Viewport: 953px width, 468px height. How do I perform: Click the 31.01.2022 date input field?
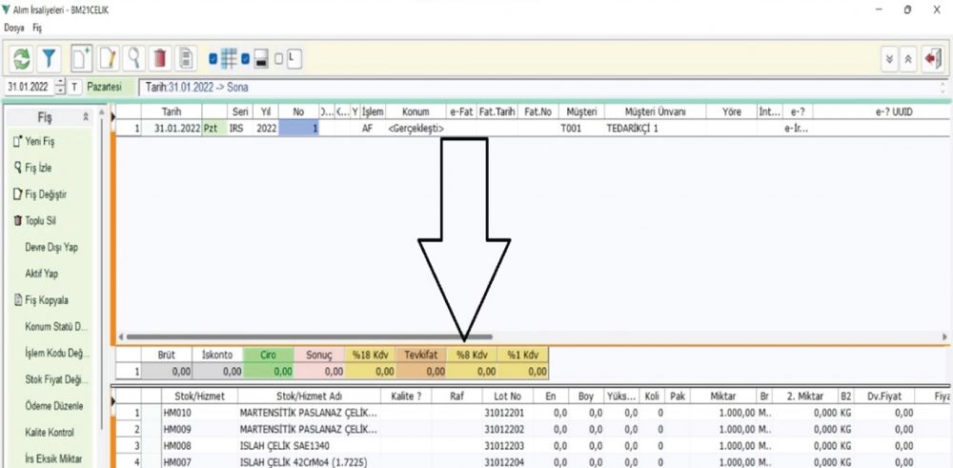28,87
